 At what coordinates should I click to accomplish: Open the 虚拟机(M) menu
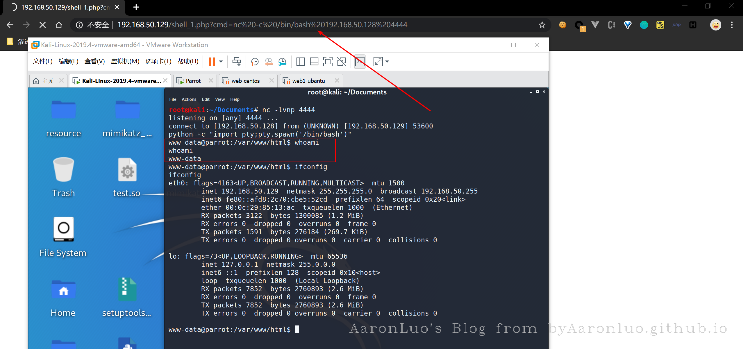tap(125, 61)
